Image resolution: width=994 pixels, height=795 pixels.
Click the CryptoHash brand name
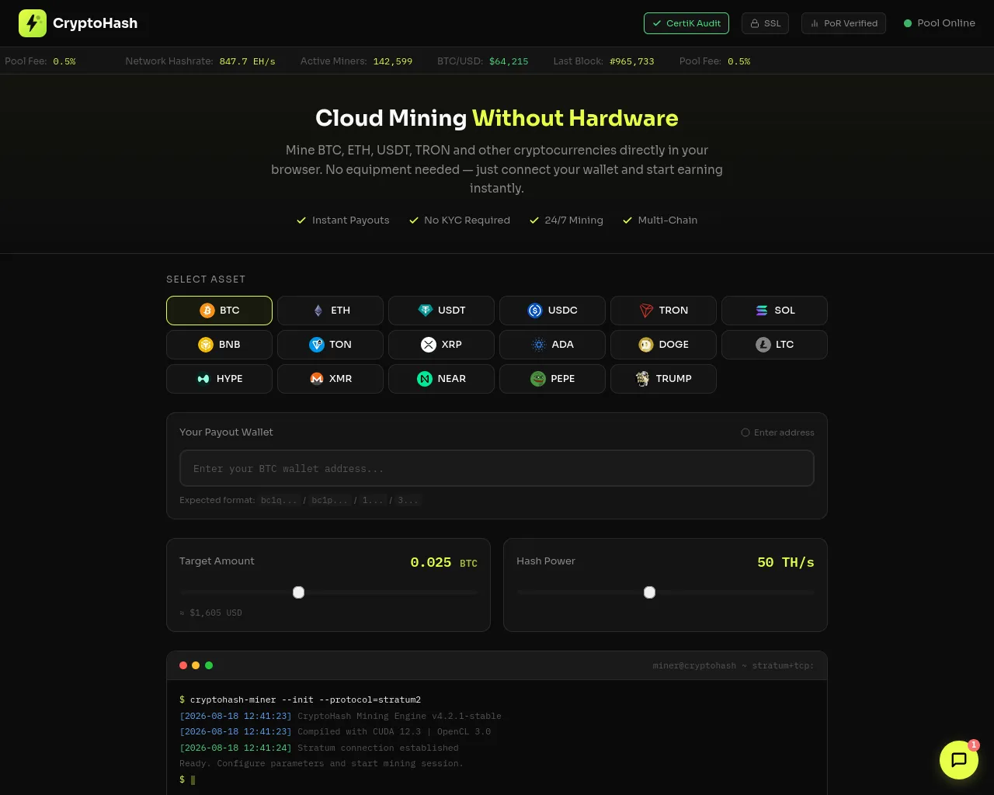(96, 23)
